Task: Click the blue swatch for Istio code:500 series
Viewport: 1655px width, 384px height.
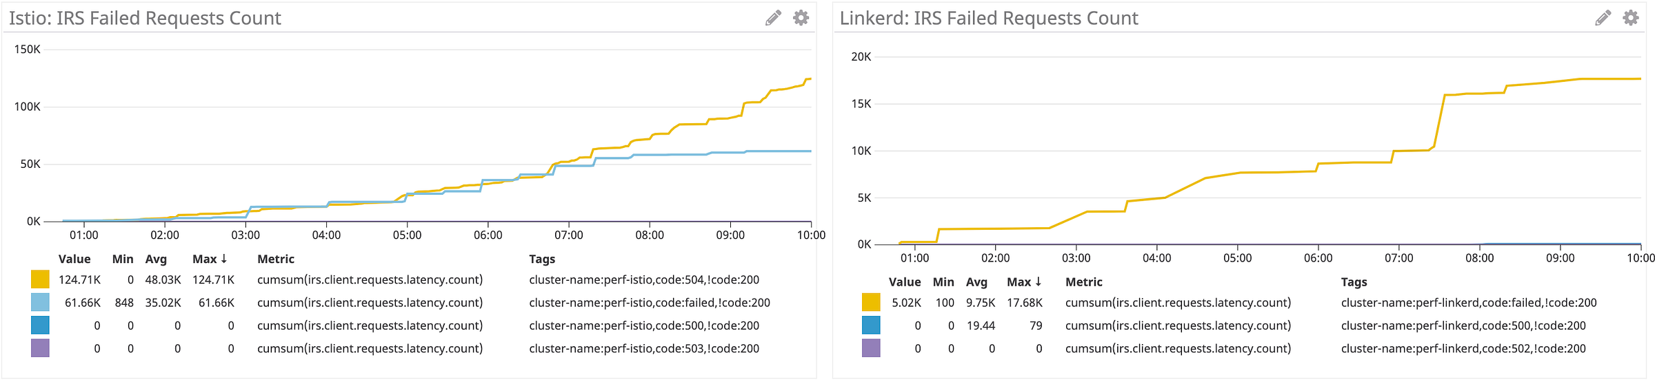Action: point(40,325)
